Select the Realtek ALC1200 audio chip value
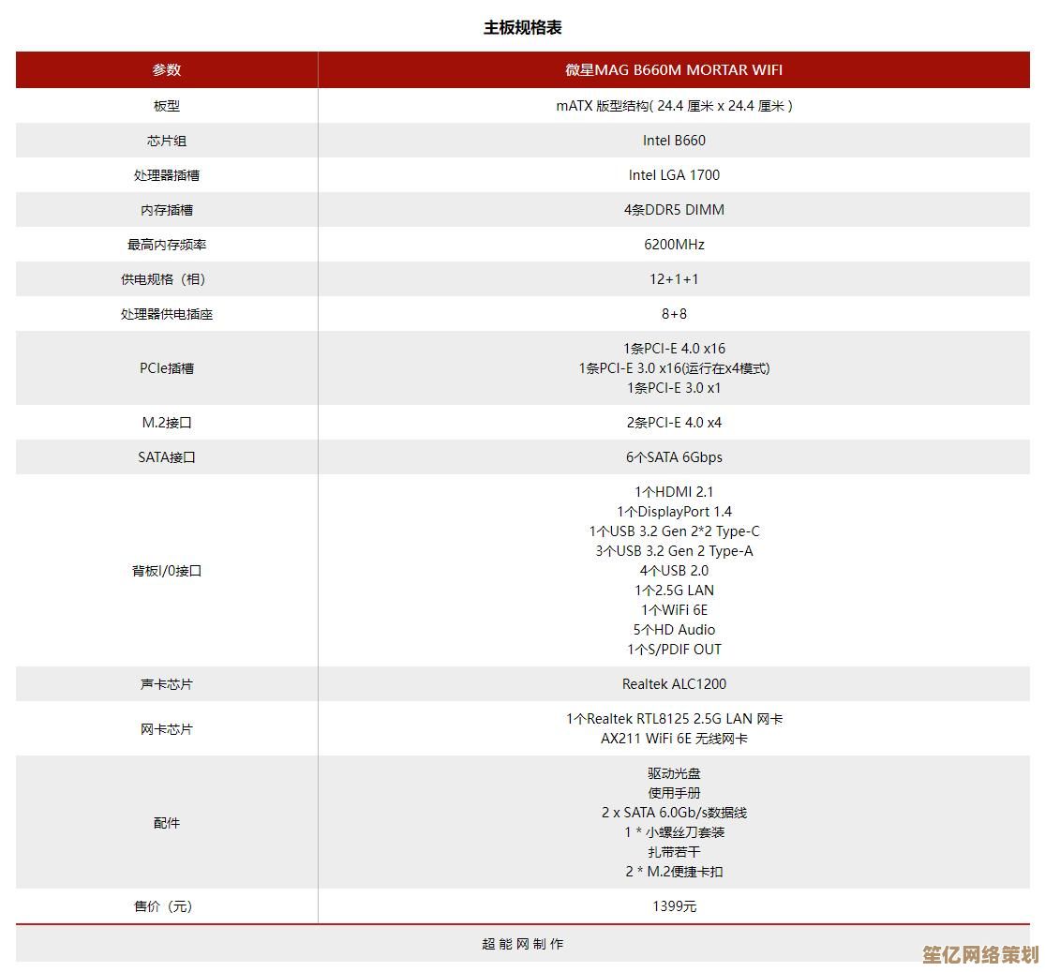 pos(673,684)
